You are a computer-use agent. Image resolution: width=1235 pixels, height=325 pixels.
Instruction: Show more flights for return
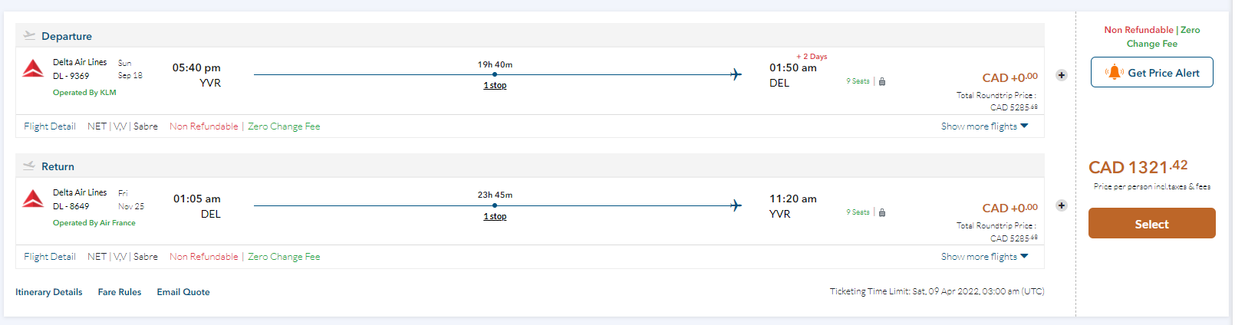984,257
